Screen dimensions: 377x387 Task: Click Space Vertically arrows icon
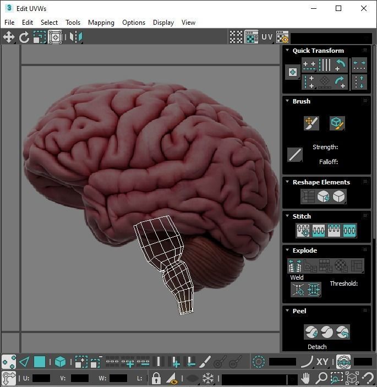359,82
